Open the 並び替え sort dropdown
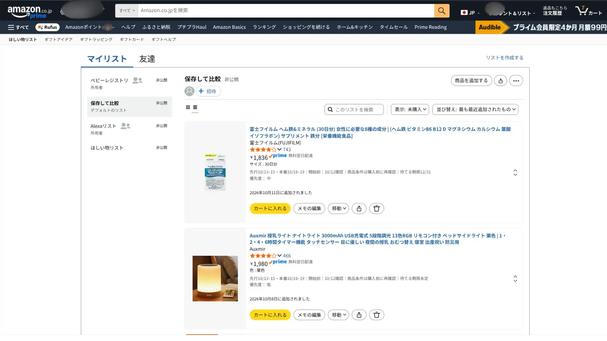607x341 pixels. coord(475,109)
